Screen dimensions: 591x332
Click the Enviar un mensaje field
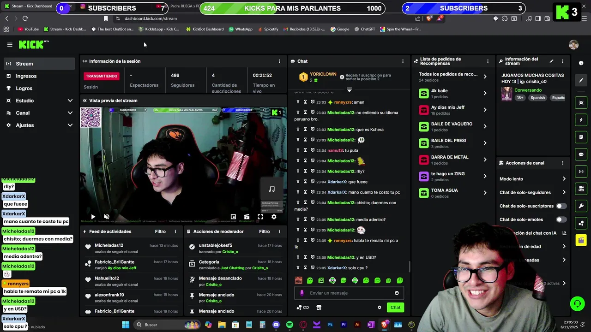(x=349, y=293)
